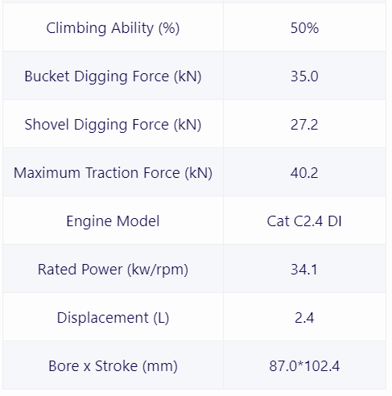
Task: Select the Bucket Digging Force (kN) label
Action: (113, 76)
